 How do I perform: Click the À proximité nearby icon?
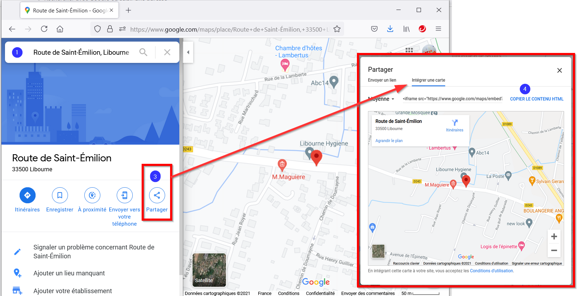click(x=92, y=195)
